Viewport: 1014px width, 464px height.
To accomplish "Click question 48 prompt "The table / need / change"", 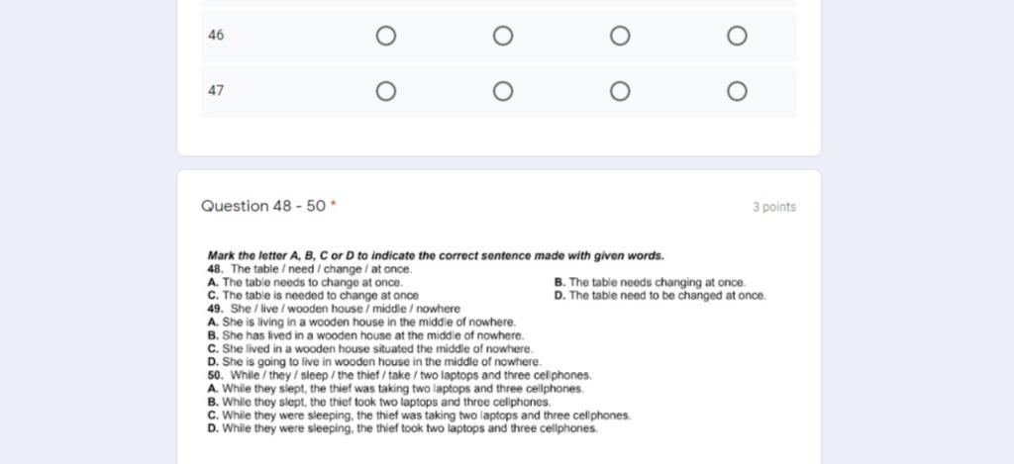I will (310, 269).
